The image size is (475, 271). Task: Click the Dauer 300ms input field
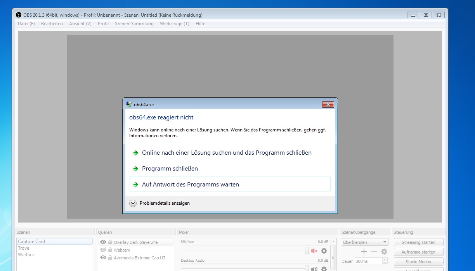pos(369,261)
